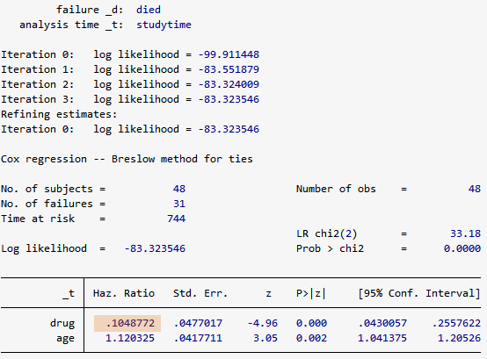Click drug lower confidence bound .0430057
This screenshot has height=359, width=487.
pyautogui.click(x=382, y=323)
